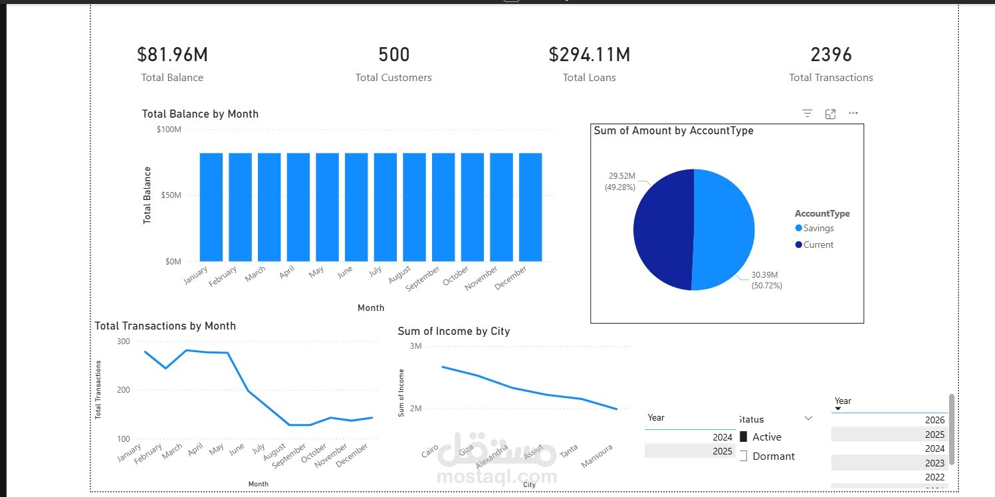Image resolution: width=995 pixels, height=497 pixels.
Task: Click the Year slicer vertical scrollbar
Action: 952,429
